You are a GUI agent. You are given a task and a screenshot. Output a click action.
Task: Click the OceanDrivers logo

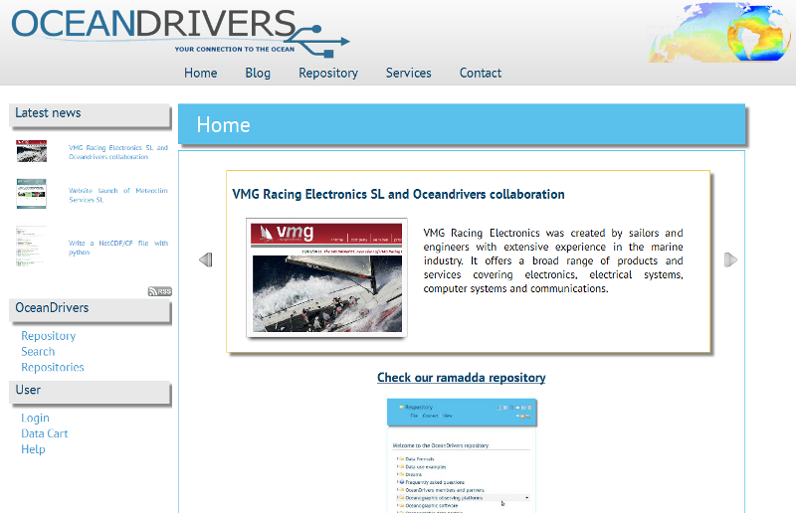pos(180,32)
